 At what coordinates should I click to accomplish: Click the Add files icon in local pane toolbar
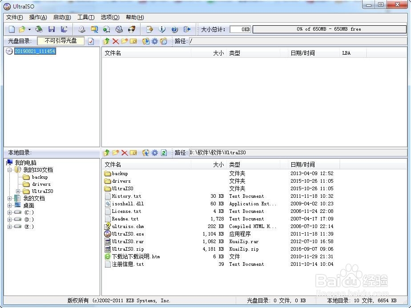point(146,153)
